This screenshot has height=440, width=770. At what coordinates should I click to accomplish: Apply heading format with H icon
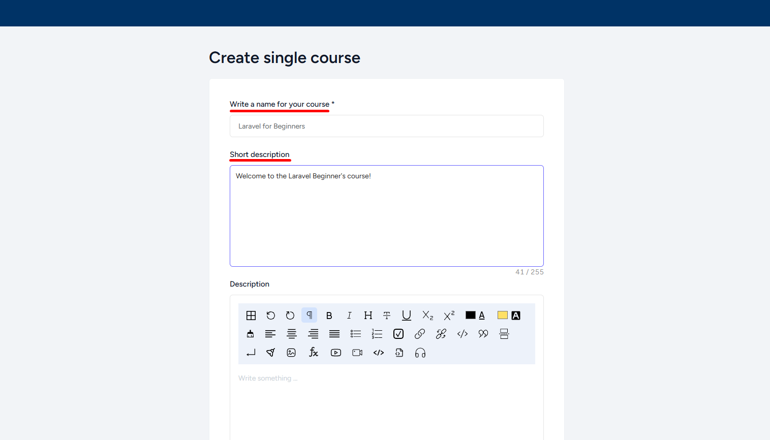coord(368,316)
